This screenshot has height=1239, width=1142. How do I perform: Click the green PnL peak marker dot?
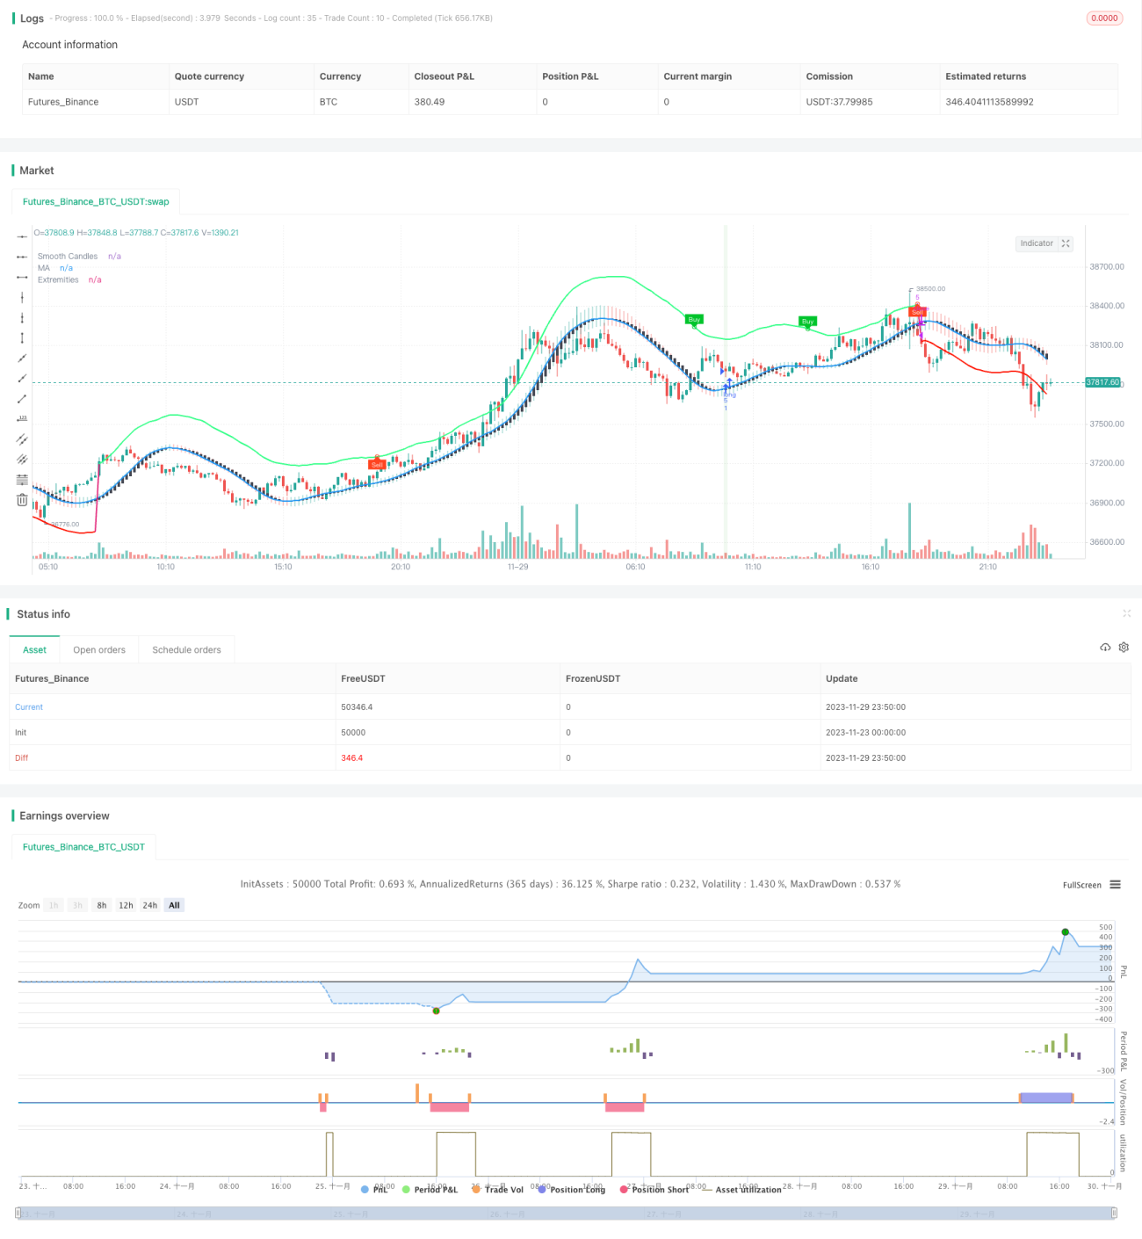1066,931
